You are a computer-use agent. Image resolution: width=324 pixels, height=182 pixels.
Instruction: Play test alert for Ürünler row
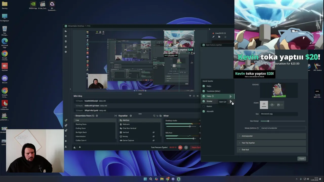tap(231, 101)
